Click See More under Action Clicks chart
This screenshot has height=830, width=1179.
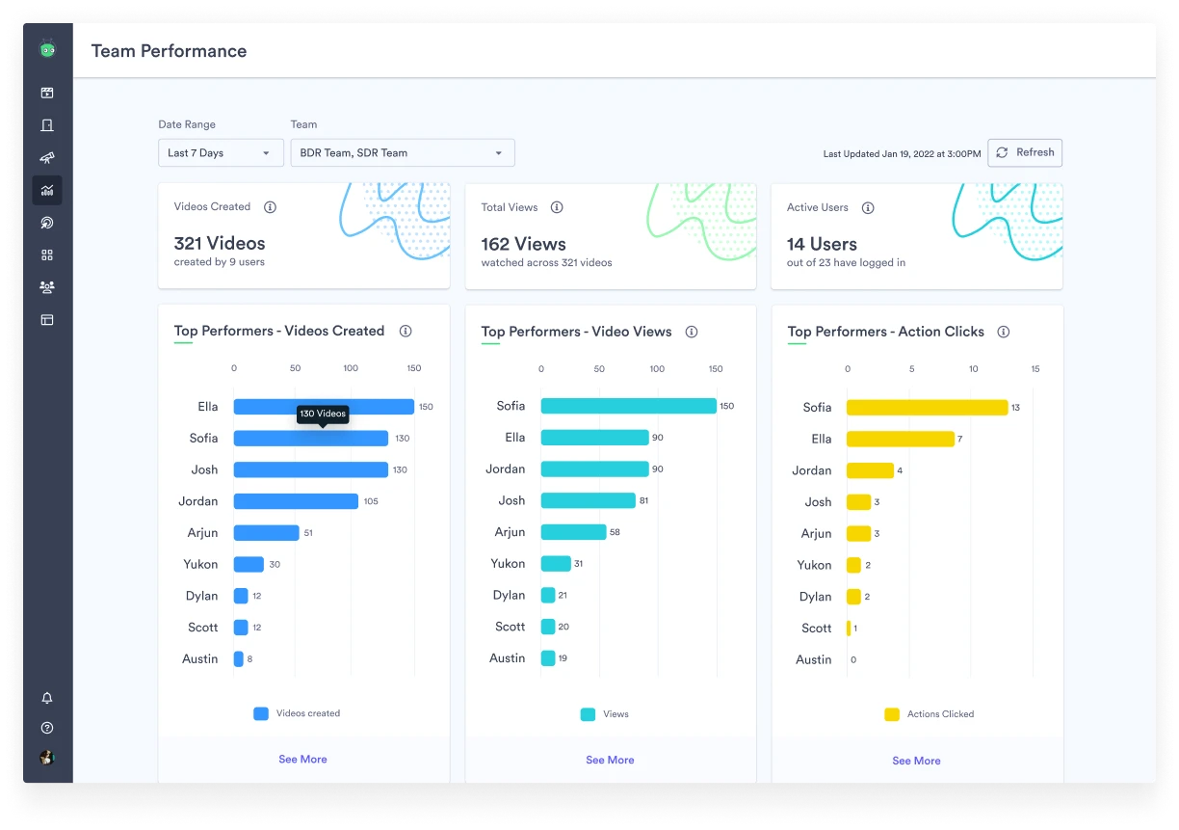(x=916, y=761)
